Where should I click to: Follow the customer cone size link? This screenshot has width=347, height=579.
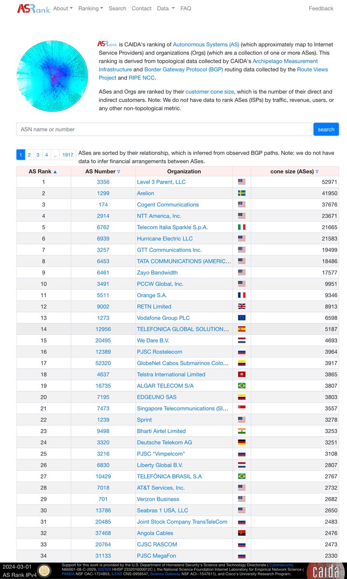coord(208,92)
